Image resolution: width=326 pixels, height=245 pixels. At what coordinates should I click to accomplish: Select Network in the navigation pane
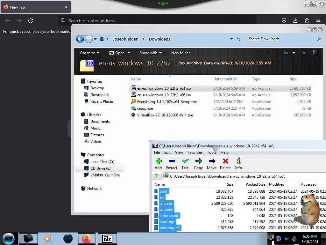click(x=94, y=188)
